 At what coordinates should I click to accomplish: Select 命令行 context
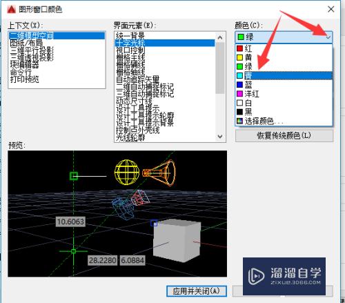tap(57, 72)
